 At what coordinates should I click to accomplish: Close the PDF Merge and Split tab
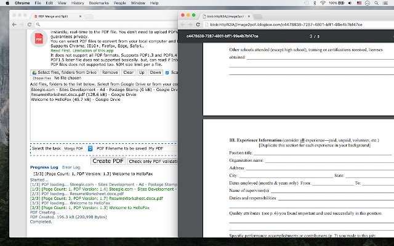80,17
